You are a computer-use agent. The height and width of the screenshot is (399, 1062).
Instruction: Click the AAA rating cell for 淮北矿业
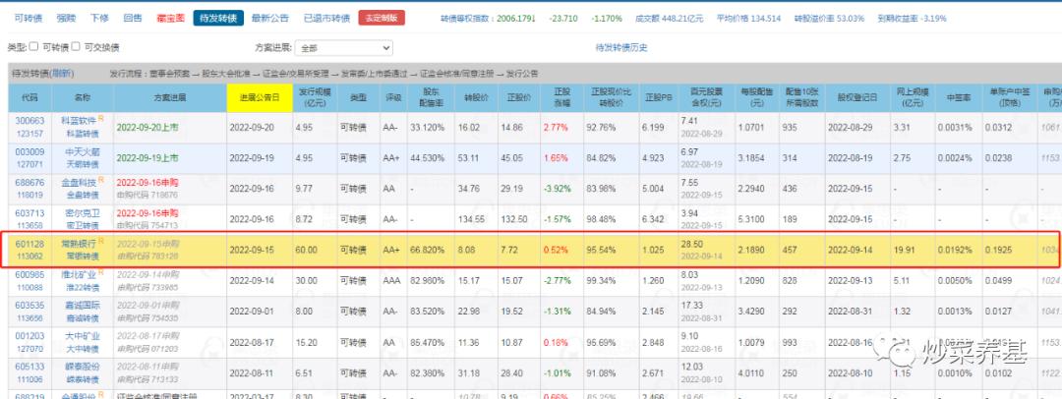pyautogui.click(x=391, y=280)
